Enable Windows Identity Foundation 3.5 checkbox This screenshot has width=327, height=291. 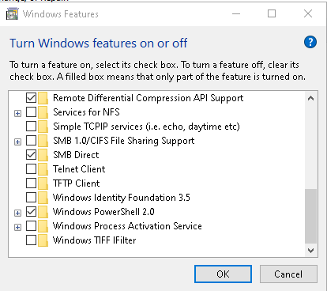pyautogui.click(x=31, y=198)
